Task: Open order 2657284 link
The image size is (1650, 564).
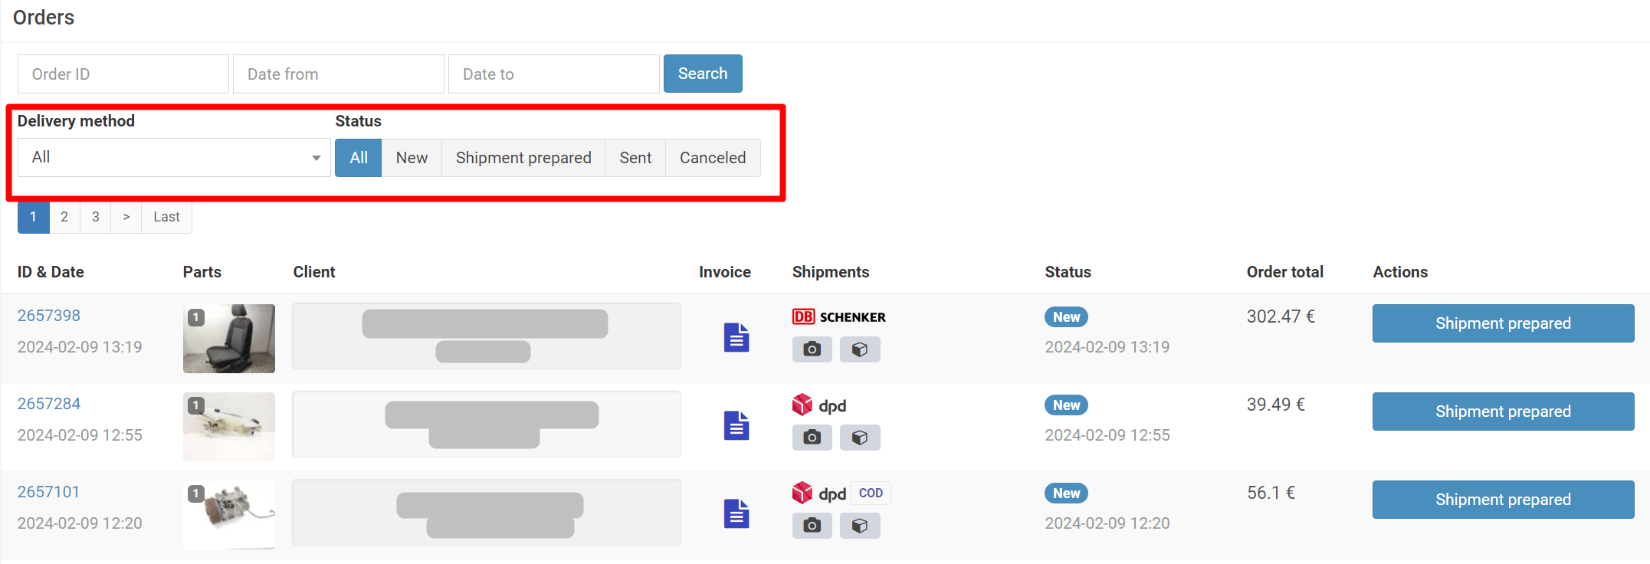Action: (x=49, y=404)
